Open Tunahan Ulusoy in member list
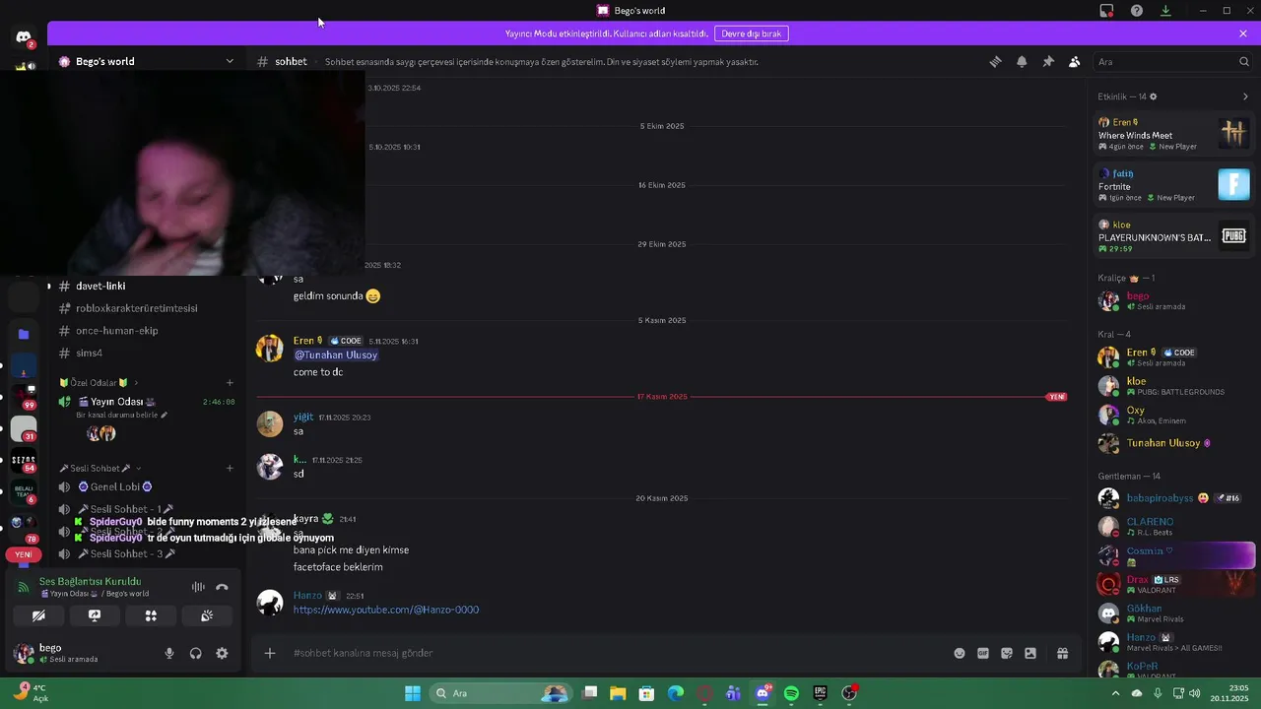 (x=1173, y=443)
